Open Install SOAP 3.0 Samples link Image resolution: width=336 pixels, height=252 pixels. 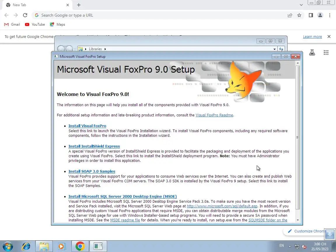(x=92, y=171)
